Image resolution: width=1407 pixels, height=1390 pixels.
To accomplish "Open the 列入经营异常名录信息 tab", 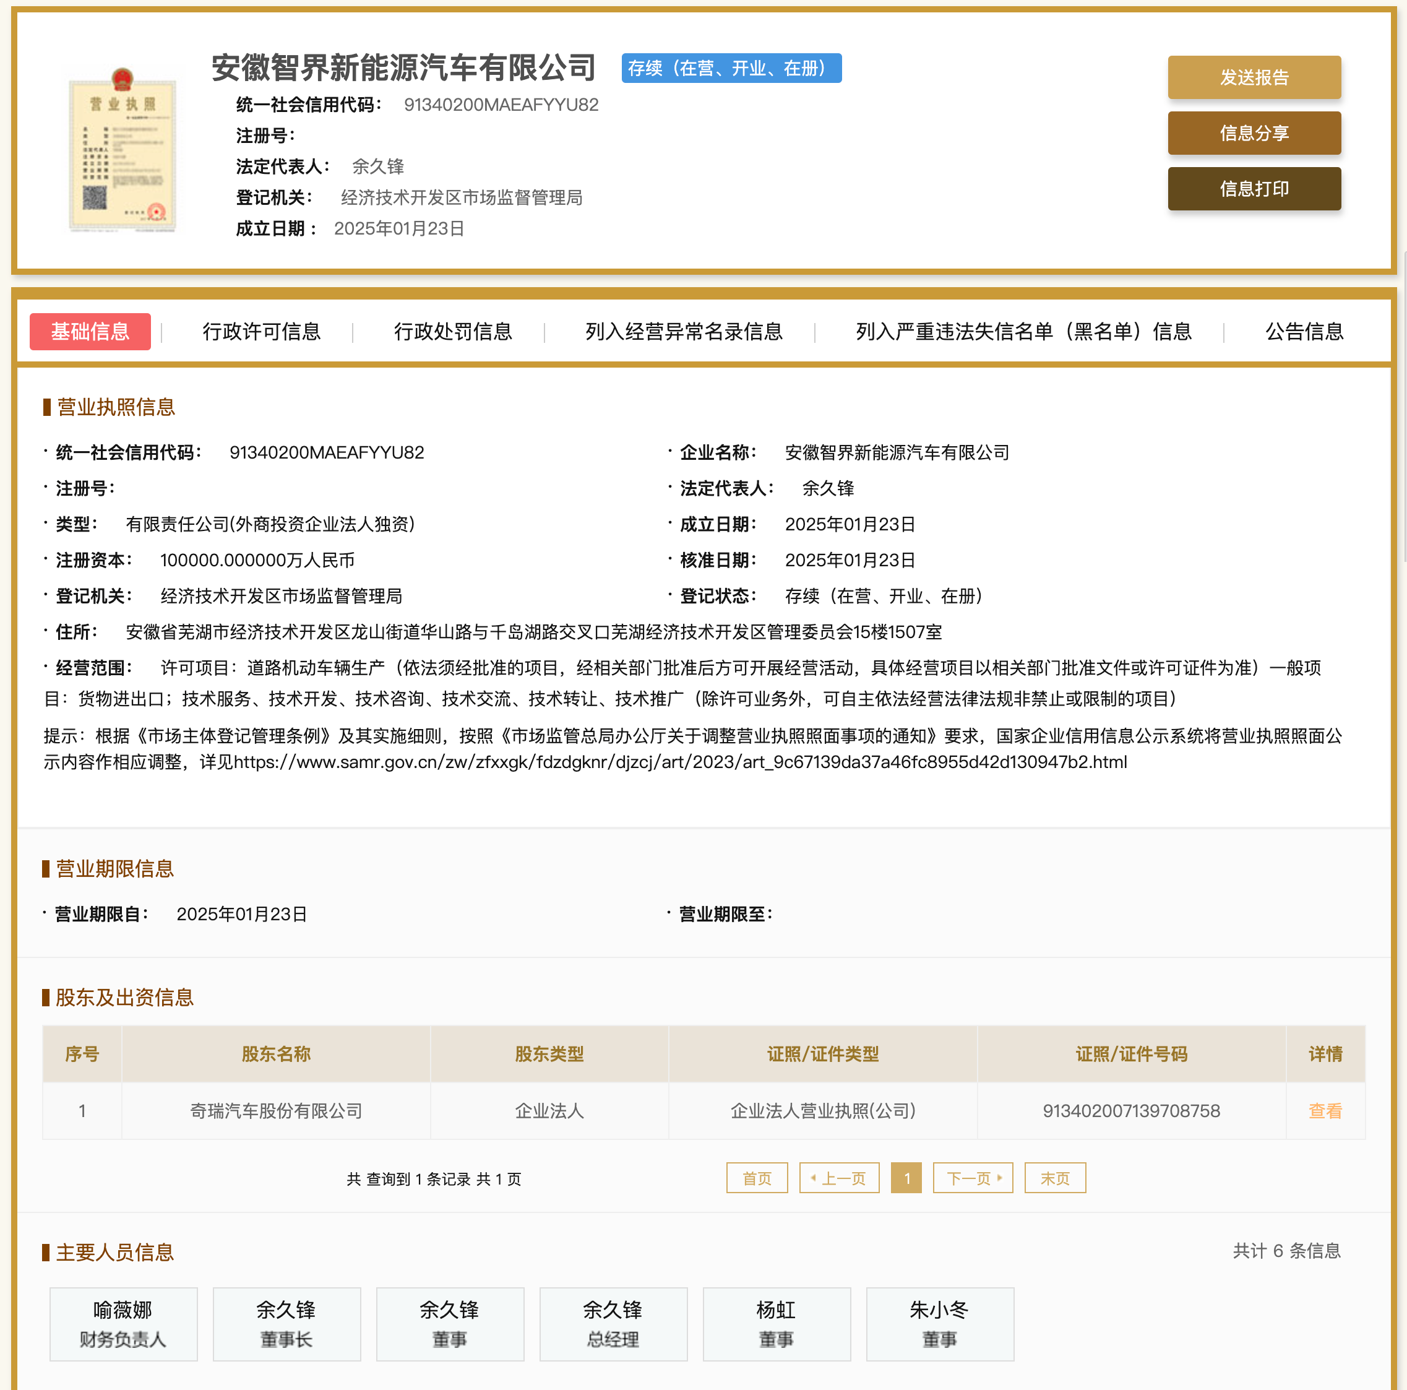I will tap(683, 332).
